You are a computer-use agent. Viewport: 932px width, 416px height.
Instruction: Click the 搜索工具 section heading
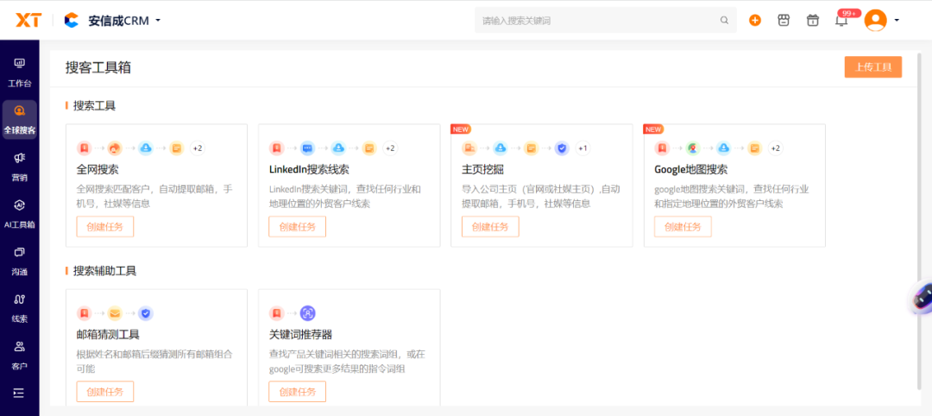click(95, 106)
